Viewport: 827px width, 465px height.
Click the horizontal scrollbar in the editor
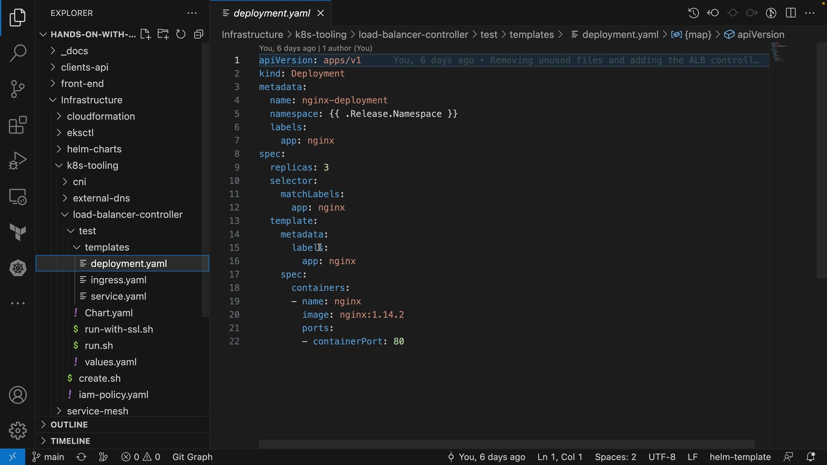pos(506,443)
